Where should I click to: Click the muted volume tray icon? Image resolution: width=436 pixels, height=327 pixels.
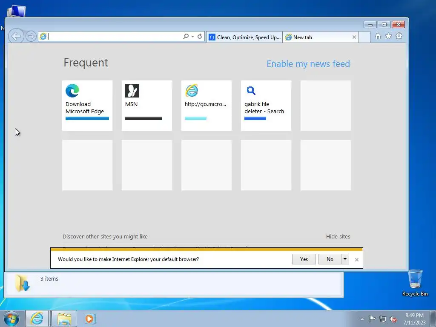(393, 319)
